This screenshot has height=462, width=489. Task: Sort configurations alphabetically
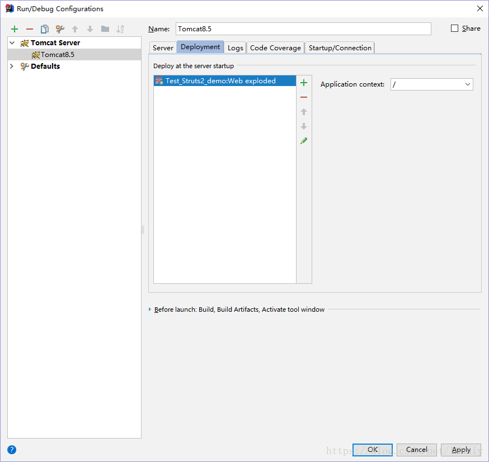(120, 29)
